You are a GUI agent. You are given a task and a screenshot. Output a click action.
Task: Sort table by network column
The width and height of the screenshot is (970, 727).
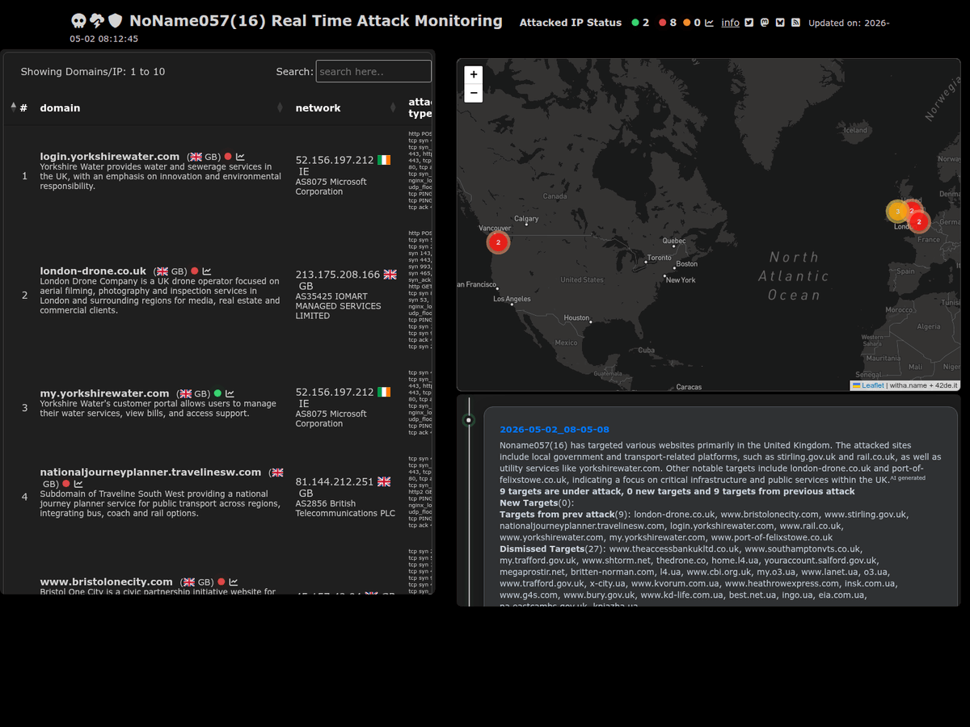click(345, 107)
